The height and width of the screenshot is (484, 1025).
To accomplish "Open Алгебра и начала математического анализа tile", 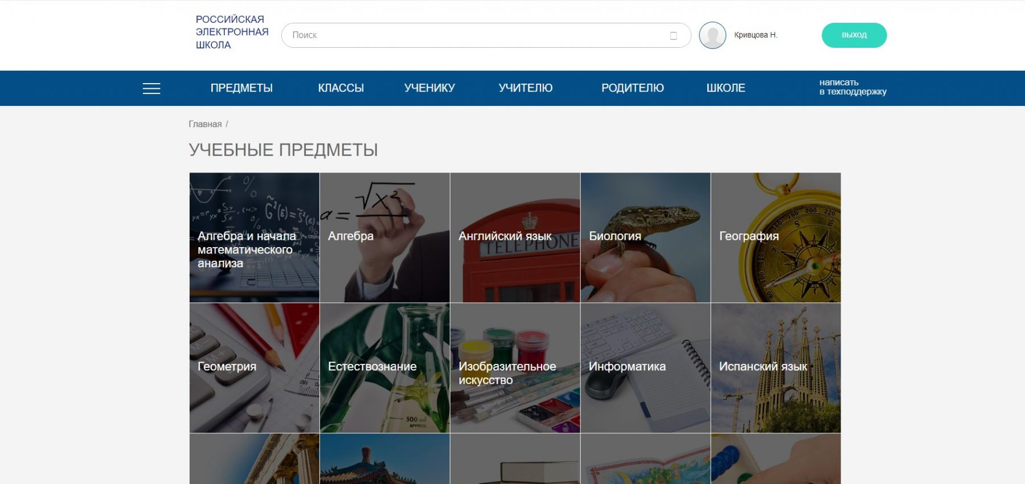I will (x=255, y=237).
